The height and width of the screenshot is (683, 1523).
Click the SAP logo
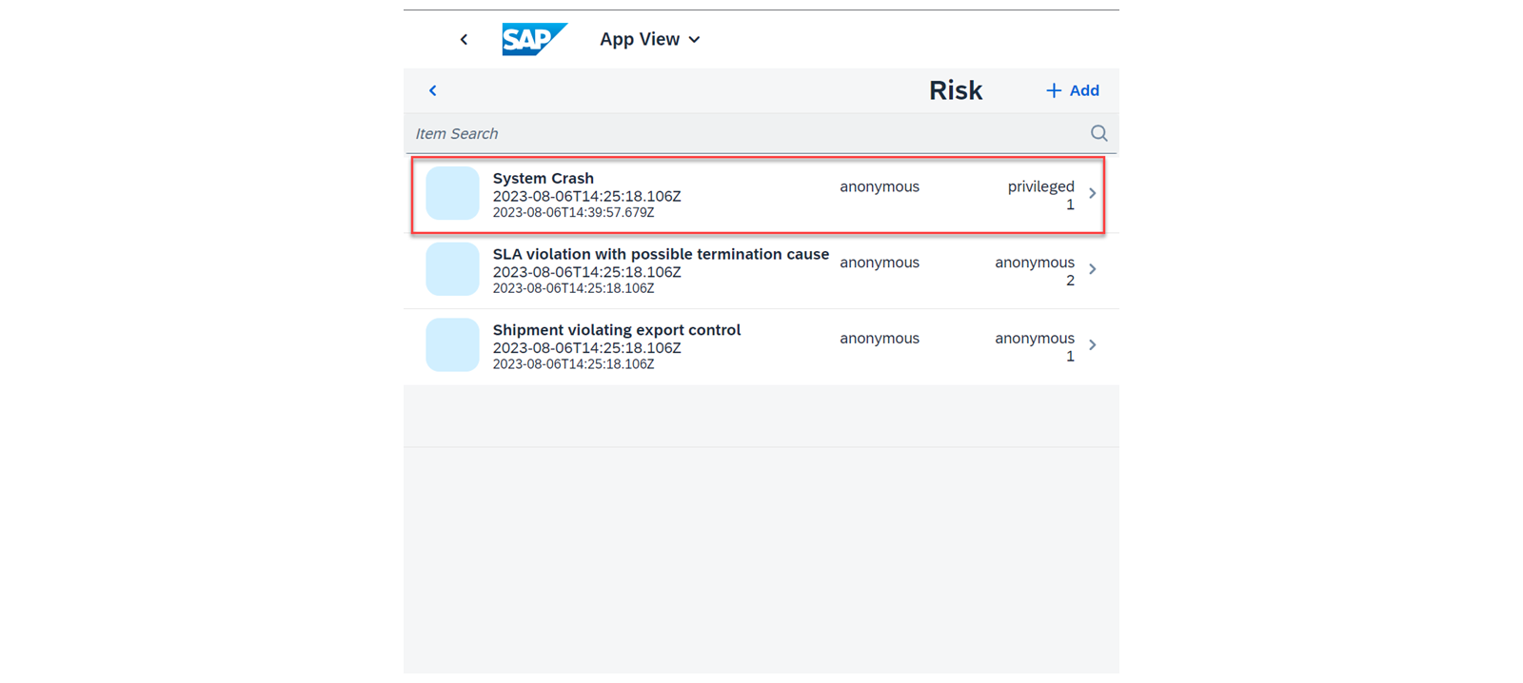coord(534,39)
